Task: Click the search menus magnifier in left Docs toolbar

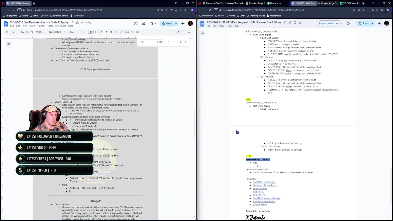Action: [x=7, y=32]
